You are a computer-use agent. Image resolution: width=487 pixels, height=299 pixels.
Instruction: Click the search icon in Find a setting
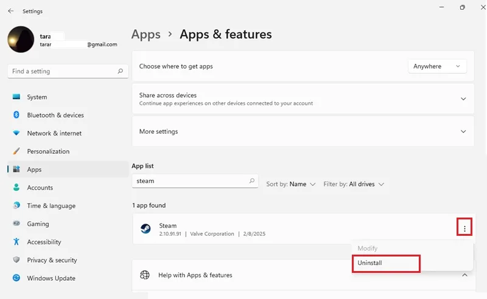tap(120, 71)
